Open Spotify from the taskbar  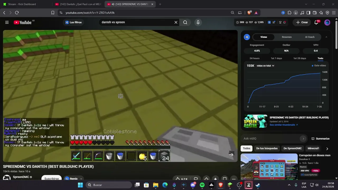coord(202,185)
